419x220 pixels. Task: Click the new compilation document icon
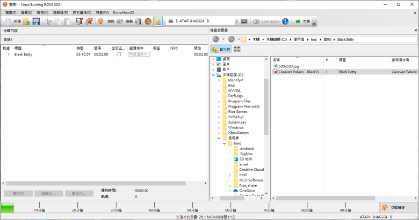(8, 21)
